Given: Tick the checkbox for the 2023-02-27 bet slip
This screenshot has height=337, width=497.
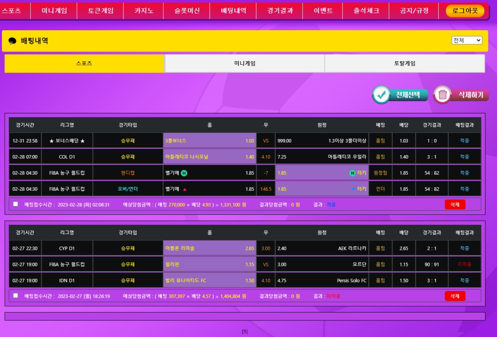Looking at the screenshot, I should [x=16, y=296].
